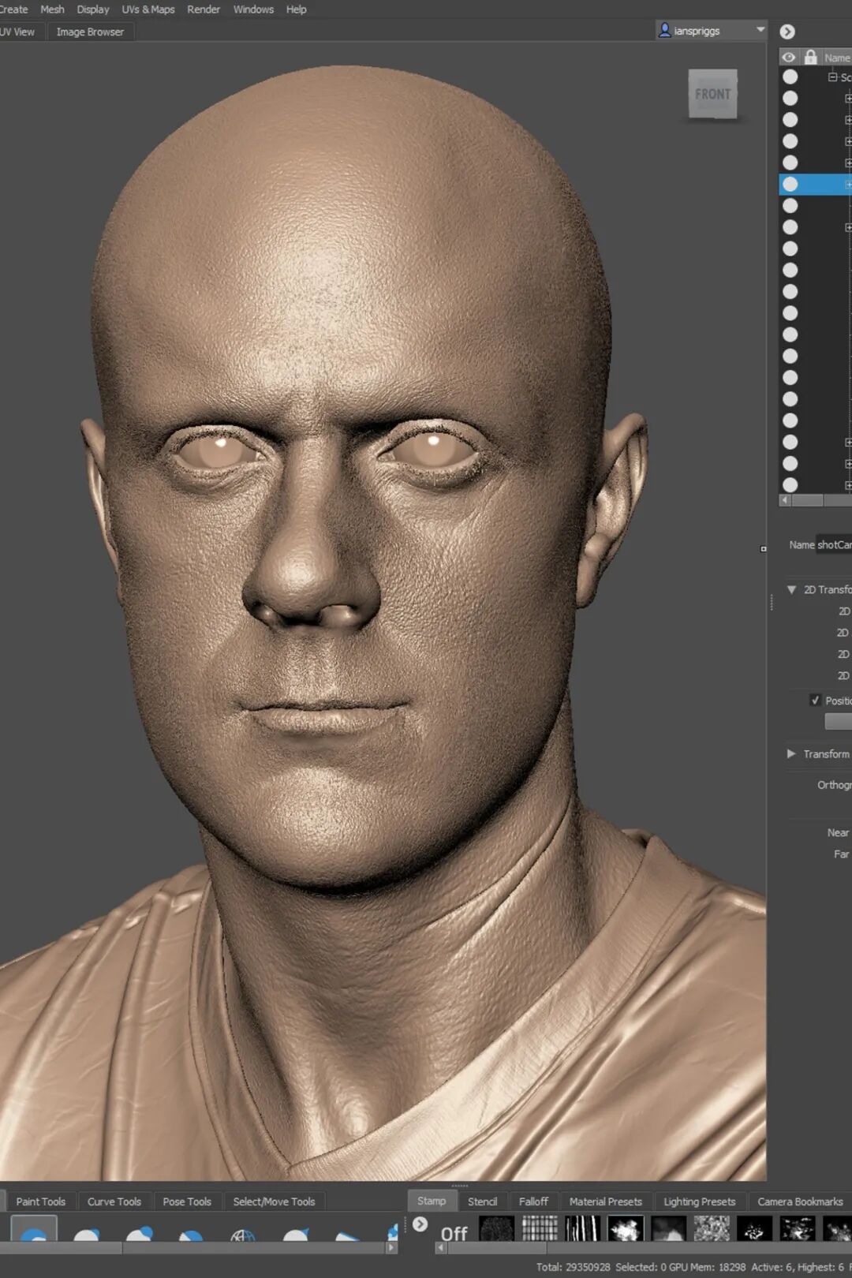Viewport: 852px width, 1278px height.
Task: Collapse the Scene node in the object list
Action: (x=832, y=77)
